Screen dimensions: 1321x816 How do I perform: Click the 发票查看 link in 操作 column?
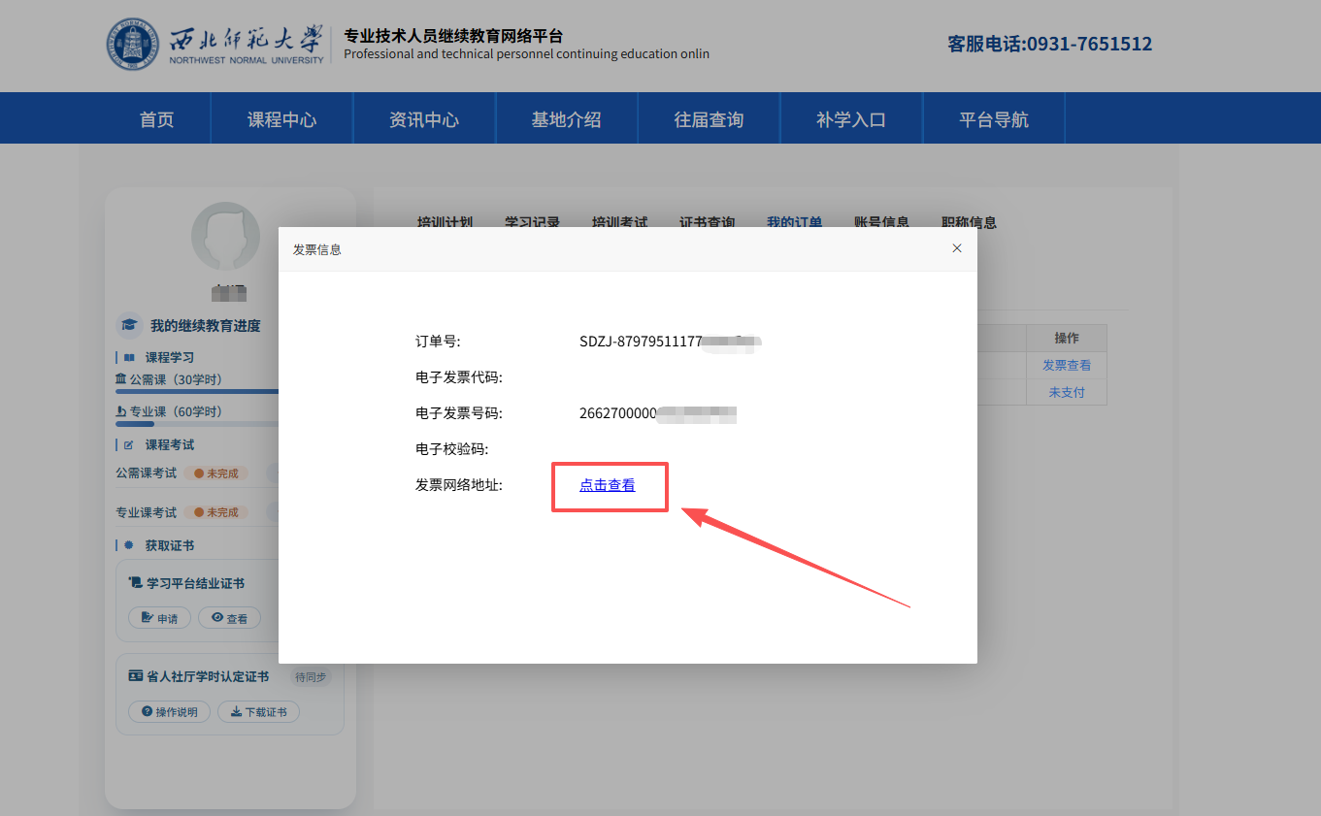(1067, 365)
